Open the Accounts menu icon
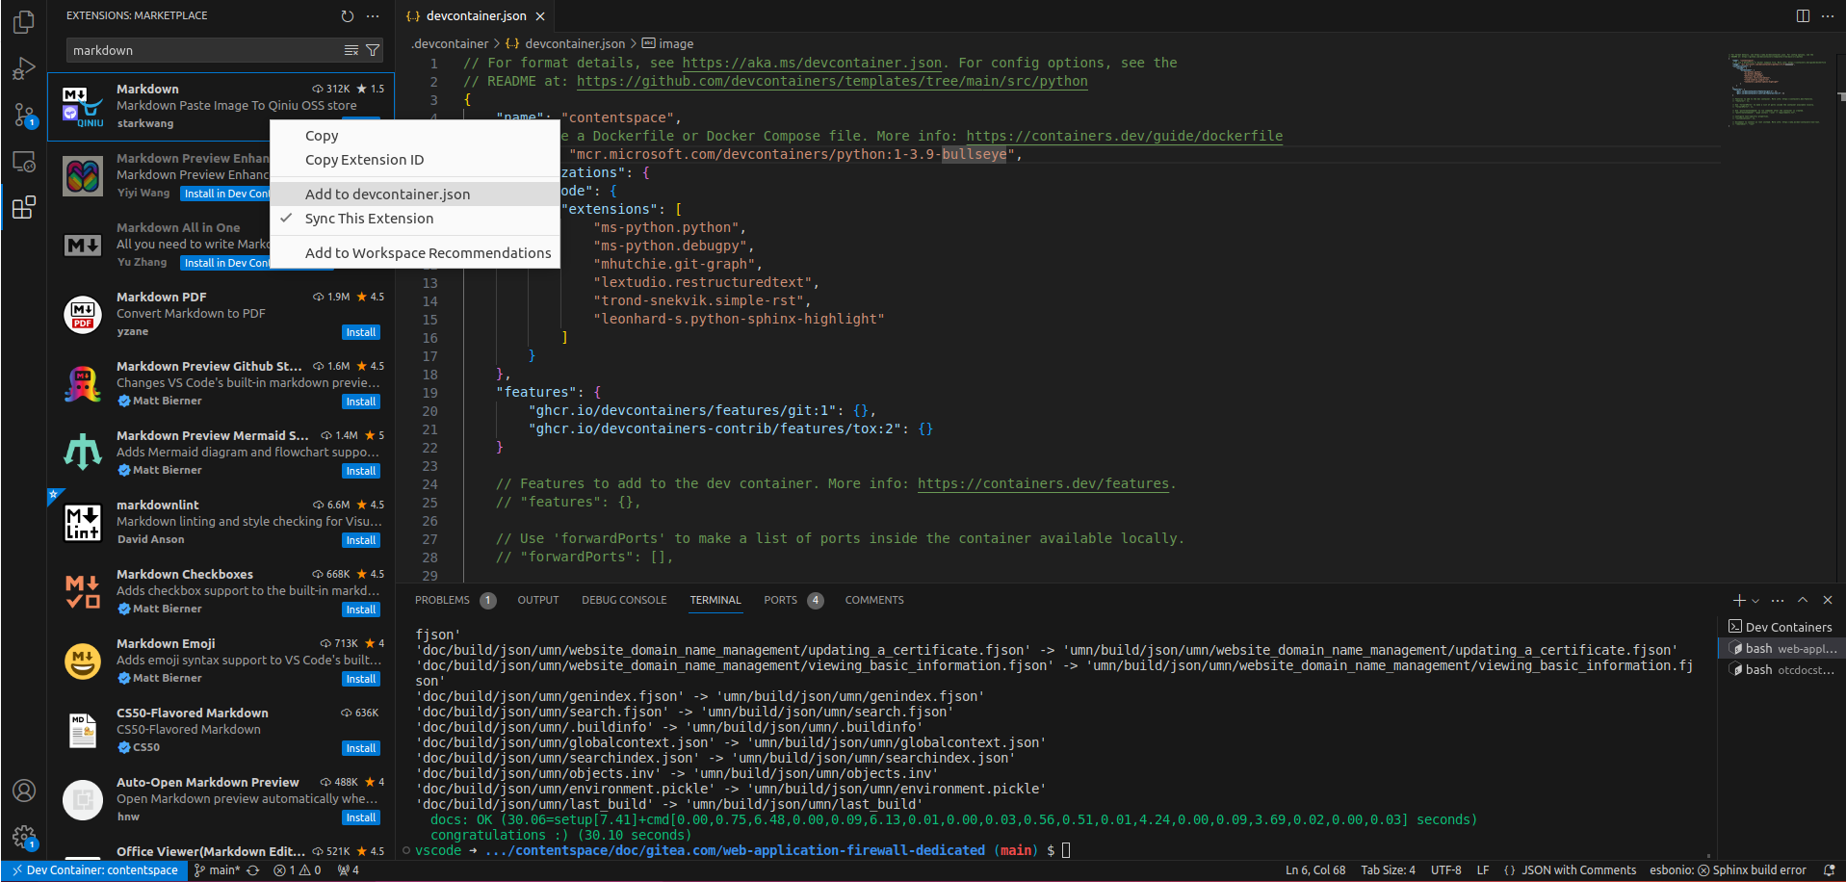 click(x=24, y=791)
